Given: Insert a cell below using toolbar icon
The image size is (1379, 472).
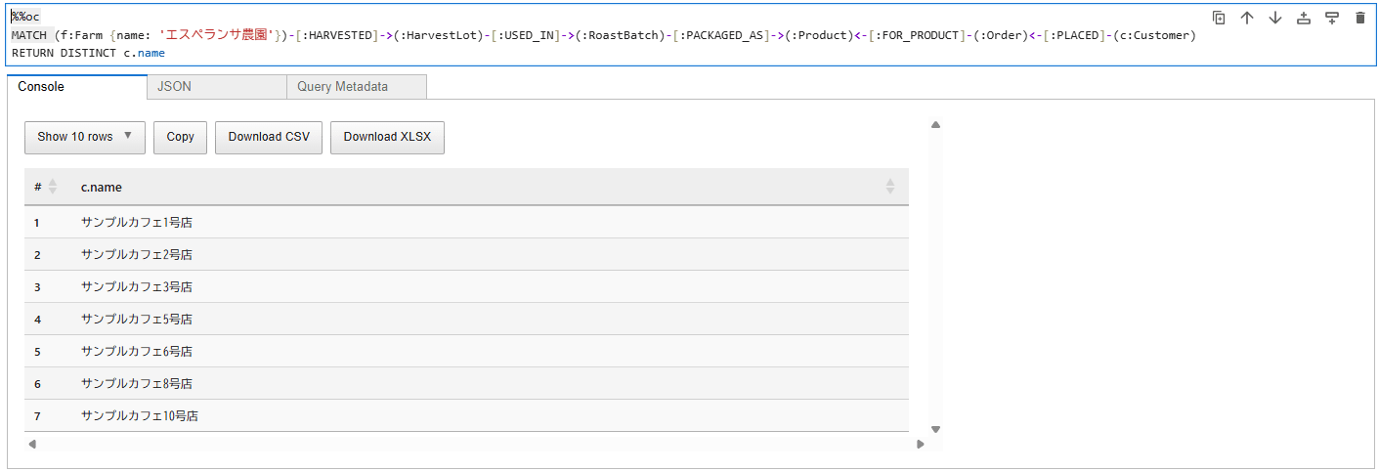Looking at the screenshot, I should pyautogui.click(x=1332, y=18).
